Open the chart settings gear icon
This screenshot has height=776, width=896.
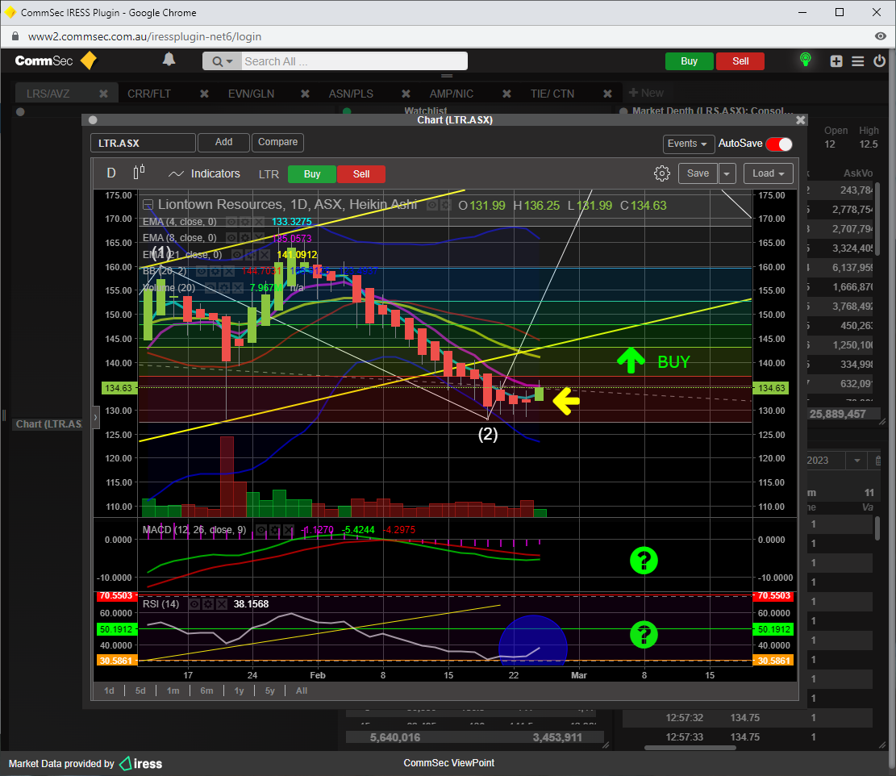(x=661, y=173)
